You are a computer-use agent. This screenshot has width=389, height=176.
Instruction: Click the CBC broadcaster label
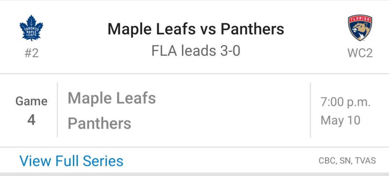pyautogui.click(x=327, y=161)
